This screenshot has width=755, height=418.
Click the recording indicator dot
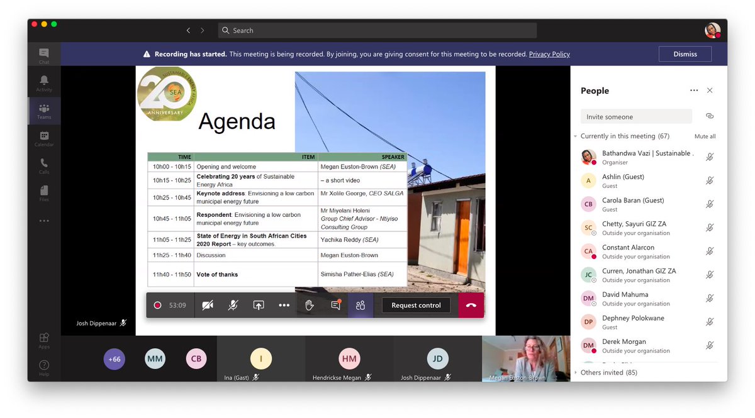pyautogui.click(x=157, y=305)
